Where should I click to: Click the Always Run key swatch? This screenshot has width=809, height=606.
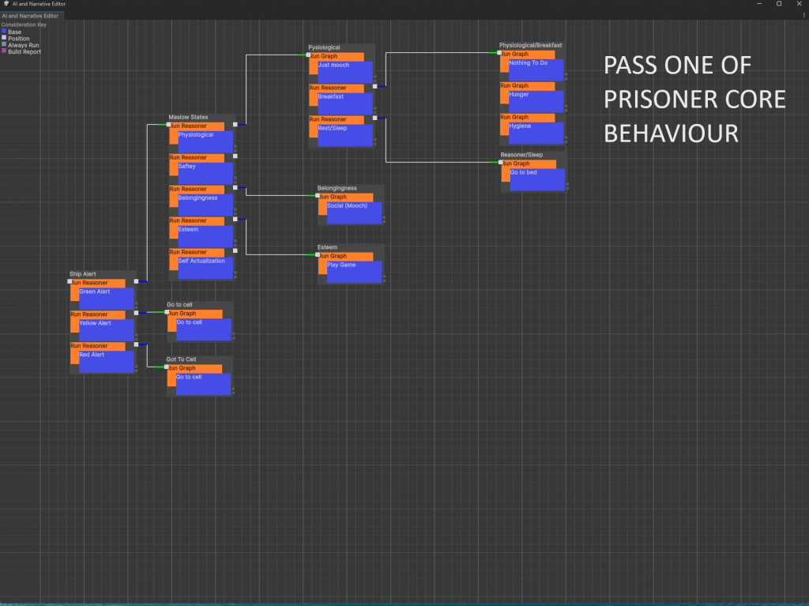tap(4, 45)
